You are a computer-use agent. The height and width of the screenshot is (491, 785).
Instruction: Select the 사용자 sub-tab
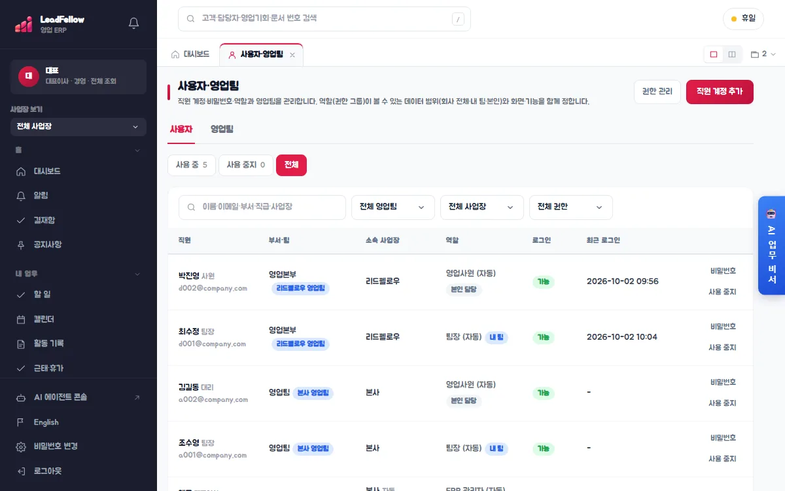pyautogui.click(x=181, y=129)
